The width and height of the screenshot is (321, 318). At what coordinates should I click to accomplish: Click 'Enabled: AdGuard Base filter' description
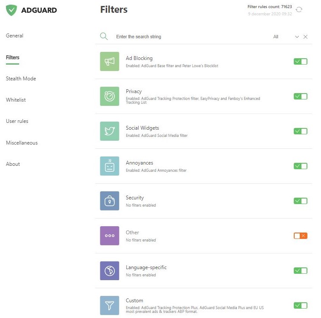(x=172, y=66)
